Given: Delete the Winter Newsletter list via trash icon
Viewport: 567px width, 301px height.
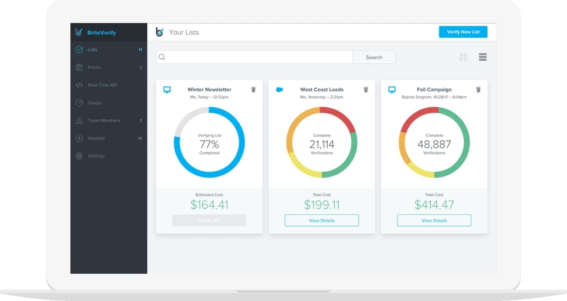Looking at the screenshot, I should [253, 90].
